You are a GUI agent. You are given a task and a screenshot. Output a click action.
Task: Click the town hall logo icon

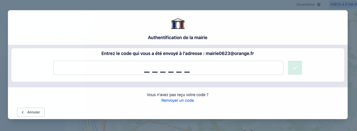tap(178, 24)
